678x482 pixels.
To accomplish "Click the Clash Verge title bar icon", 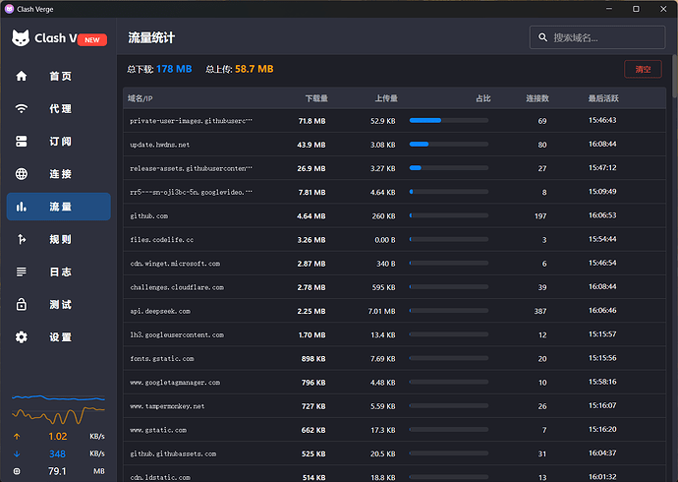I will click(9, 9).
